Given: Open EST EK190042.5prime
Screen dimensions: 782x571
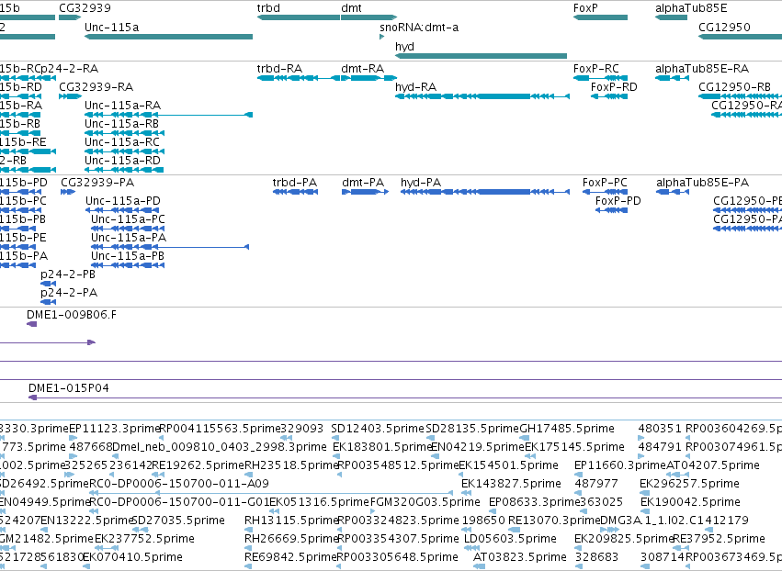Looking at the screenshot, I should (690, 502).
